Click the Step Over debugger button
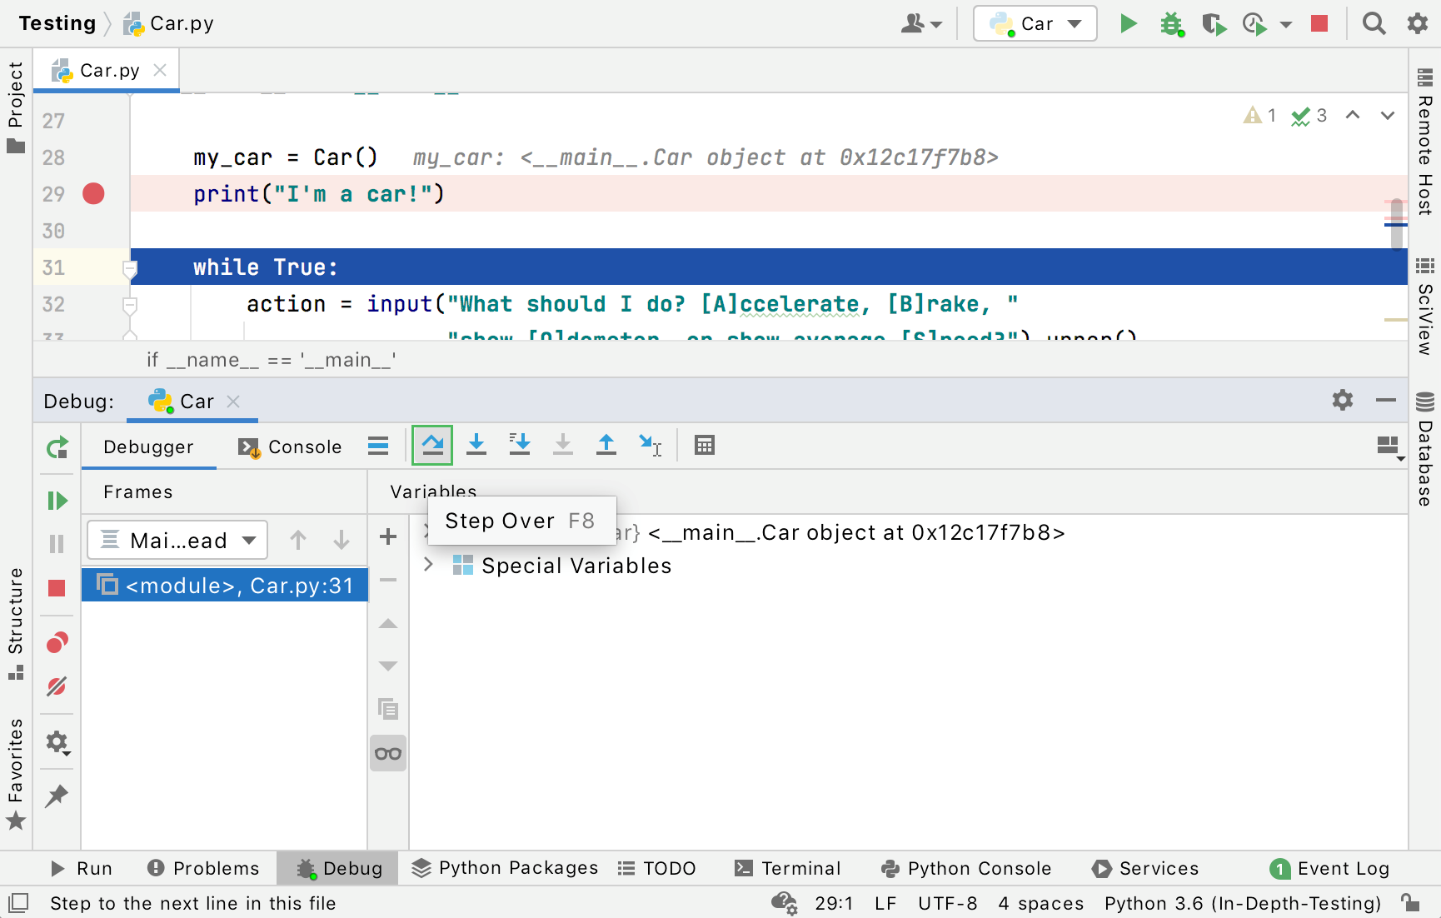Screen dimensions: 1441x918 pos(432,445)
